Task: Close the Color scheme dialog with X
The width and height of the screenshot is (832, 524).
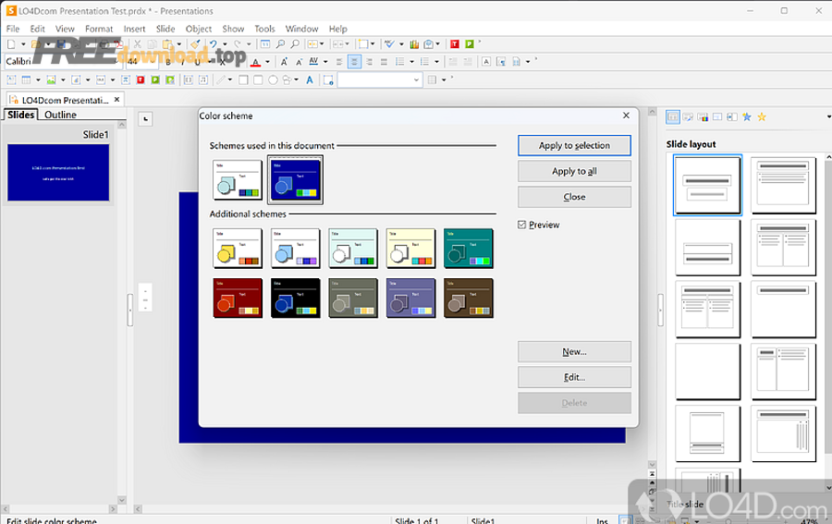Action: [x=626, y=116]
